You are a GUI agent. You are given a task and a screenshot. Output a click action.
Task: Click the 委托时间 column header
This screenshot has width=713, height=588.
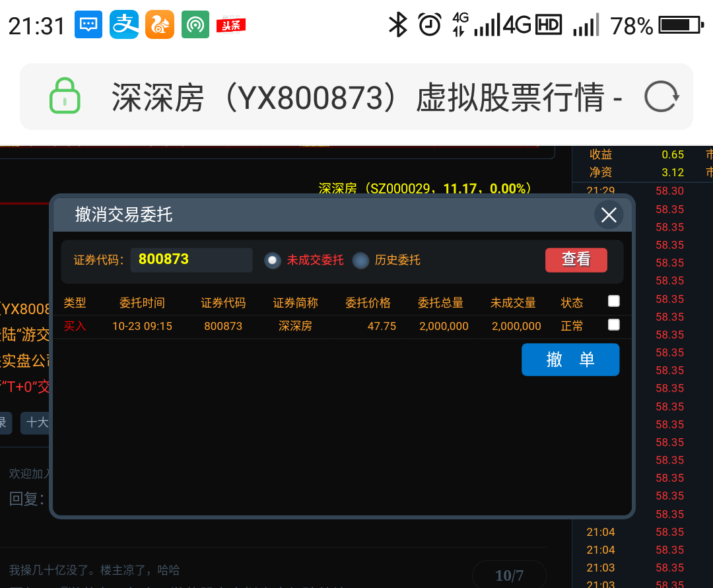point(142,303)
